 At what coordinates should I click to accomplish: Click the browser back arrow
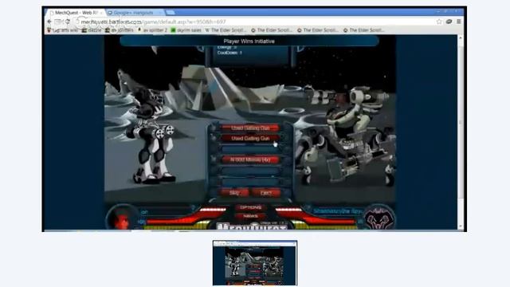49,22
